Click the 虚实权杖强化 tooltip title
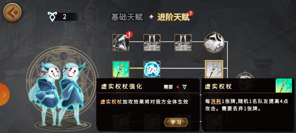The width and height of the screenshot is (296, 133). tap(122, 86)
